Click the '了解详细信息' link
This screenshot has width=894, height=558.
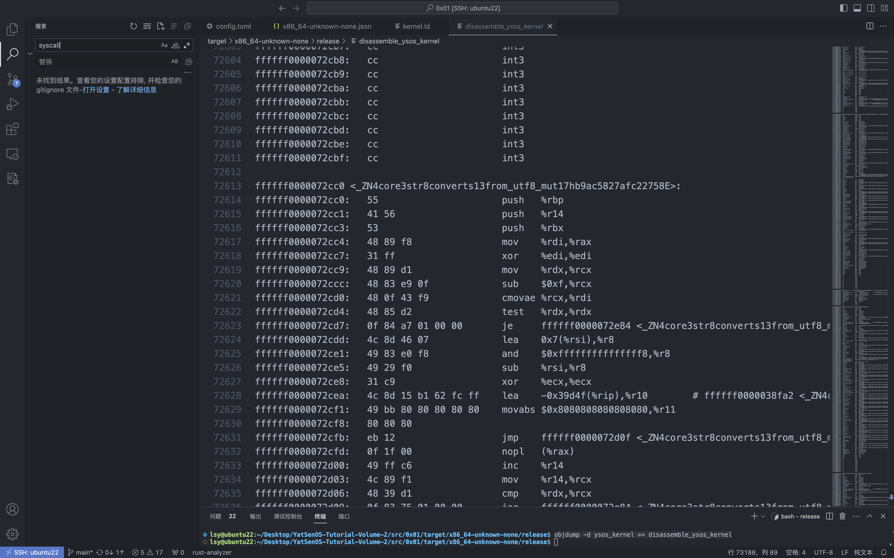click(x=137, y=90)
